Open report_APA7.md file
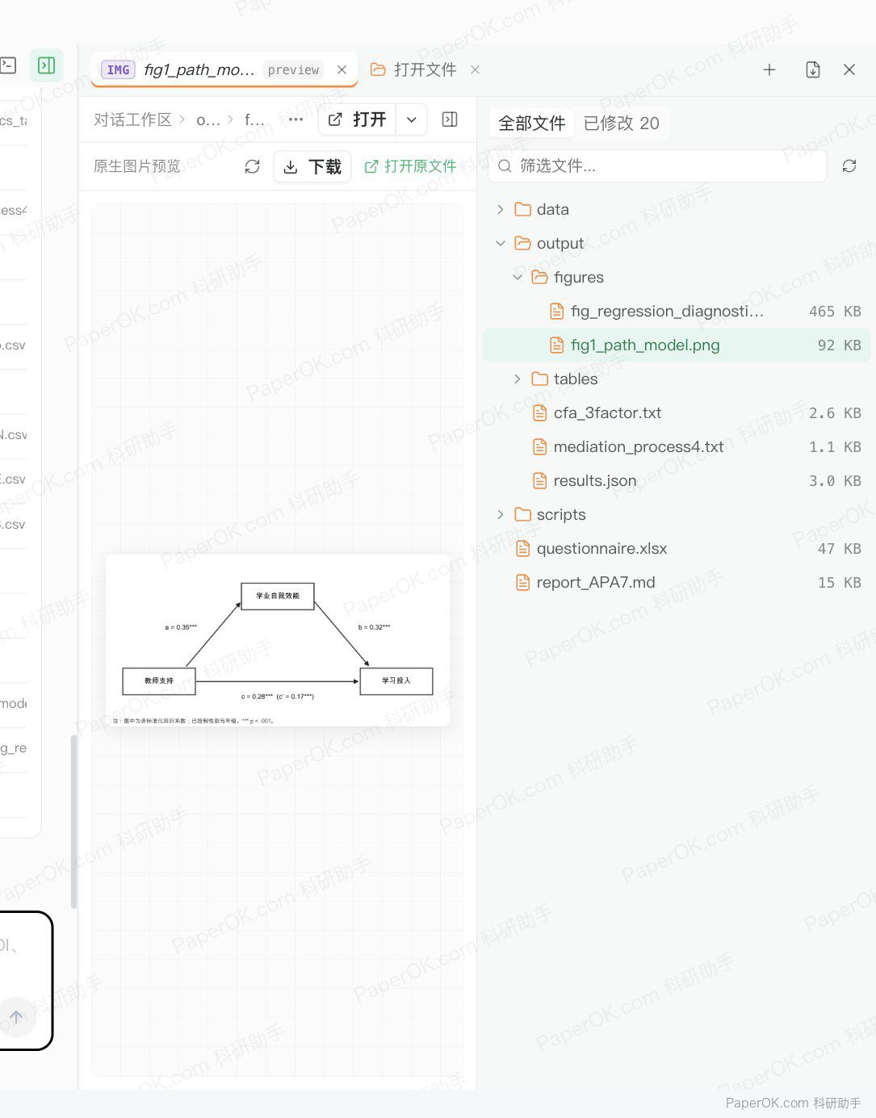This screenshot has width=876, height=1118. click(677, 583)
